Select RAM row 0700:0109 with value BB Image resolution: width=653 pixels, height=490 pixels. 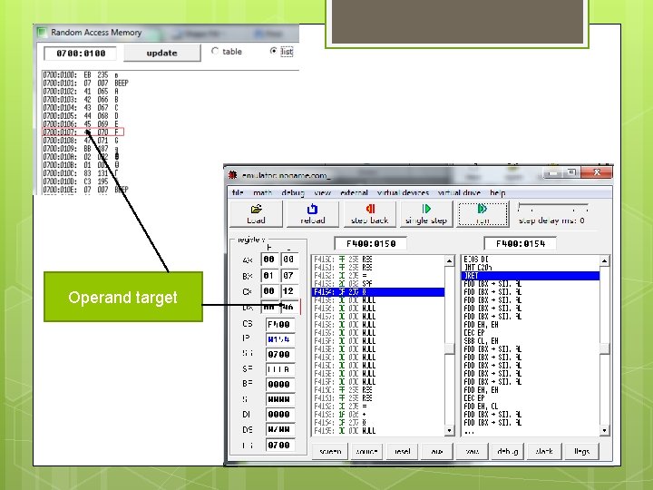click(x=82, y=148)
